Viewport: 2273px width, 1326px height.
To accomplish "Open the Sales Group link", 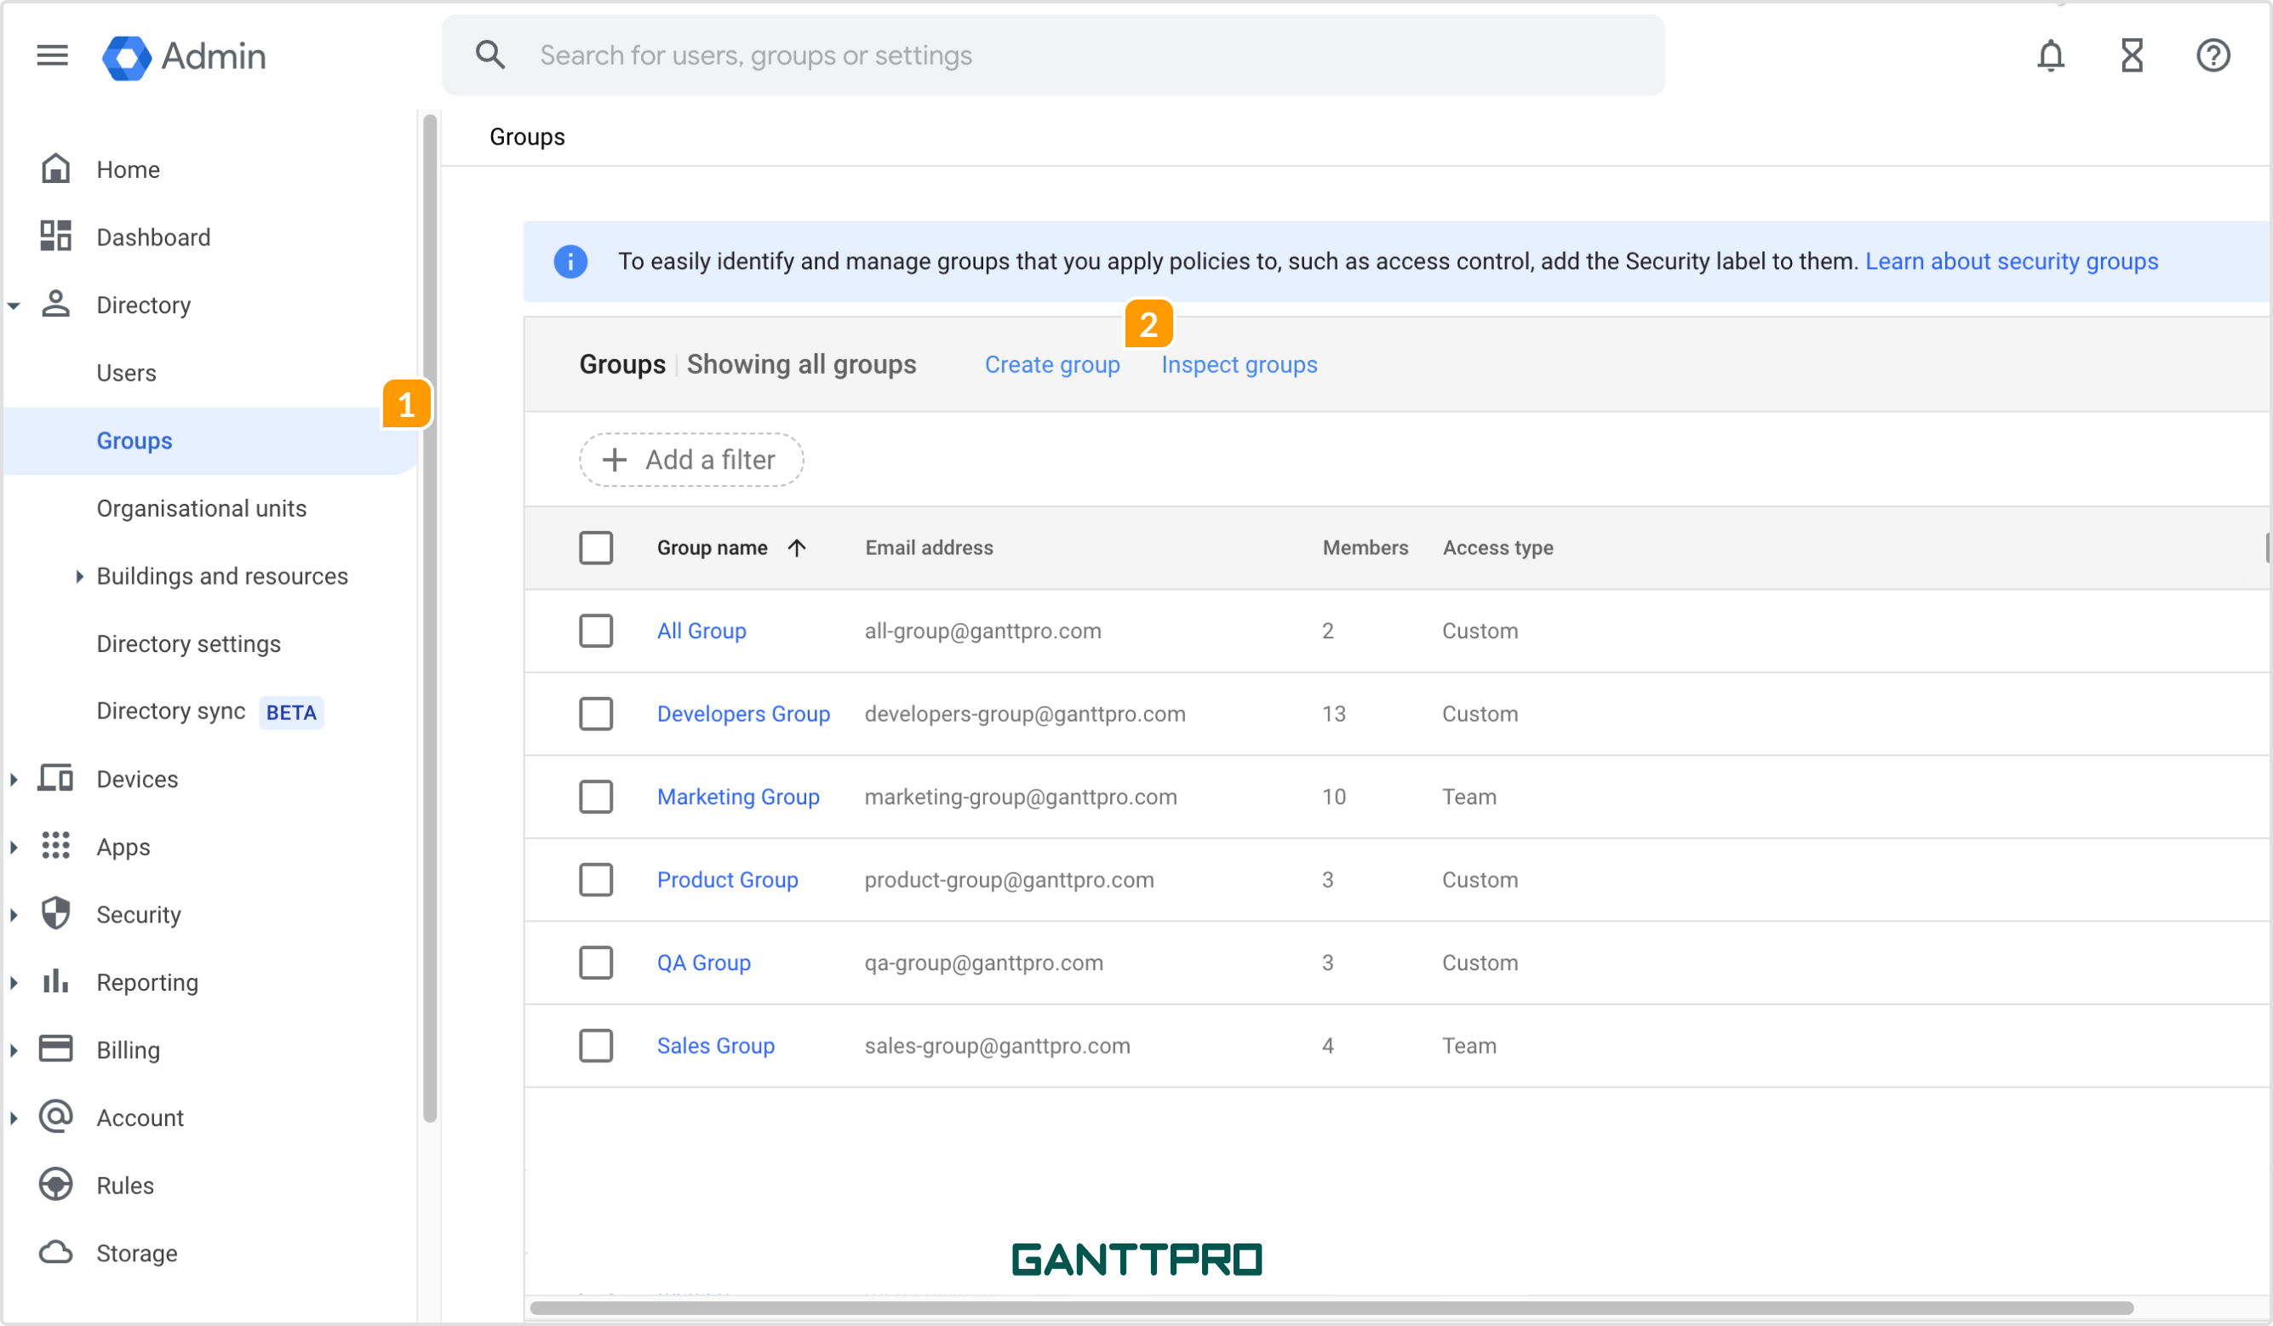I will tap(715, 1045).
